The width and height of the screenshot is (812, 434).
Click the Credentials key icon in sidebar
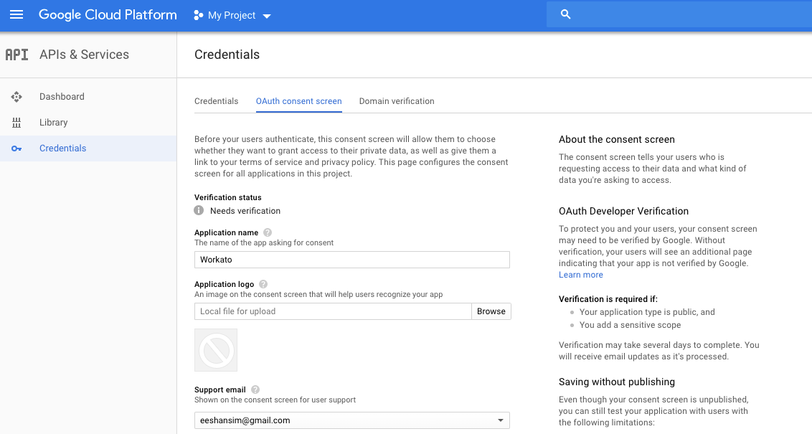pyautogui.click(x=16, y=148)
